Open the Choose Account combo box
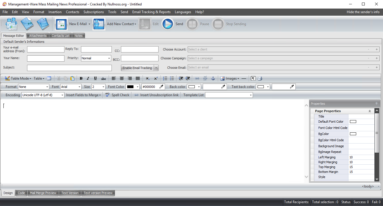This screenshot has height=206, width=383. 283,49
